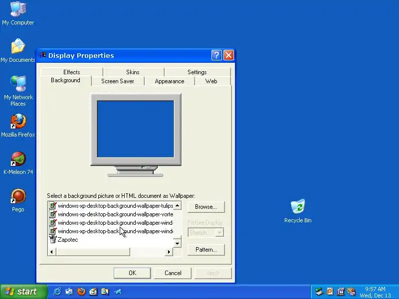Open the Screen Saver tab
399x299 pixels.
118,81
